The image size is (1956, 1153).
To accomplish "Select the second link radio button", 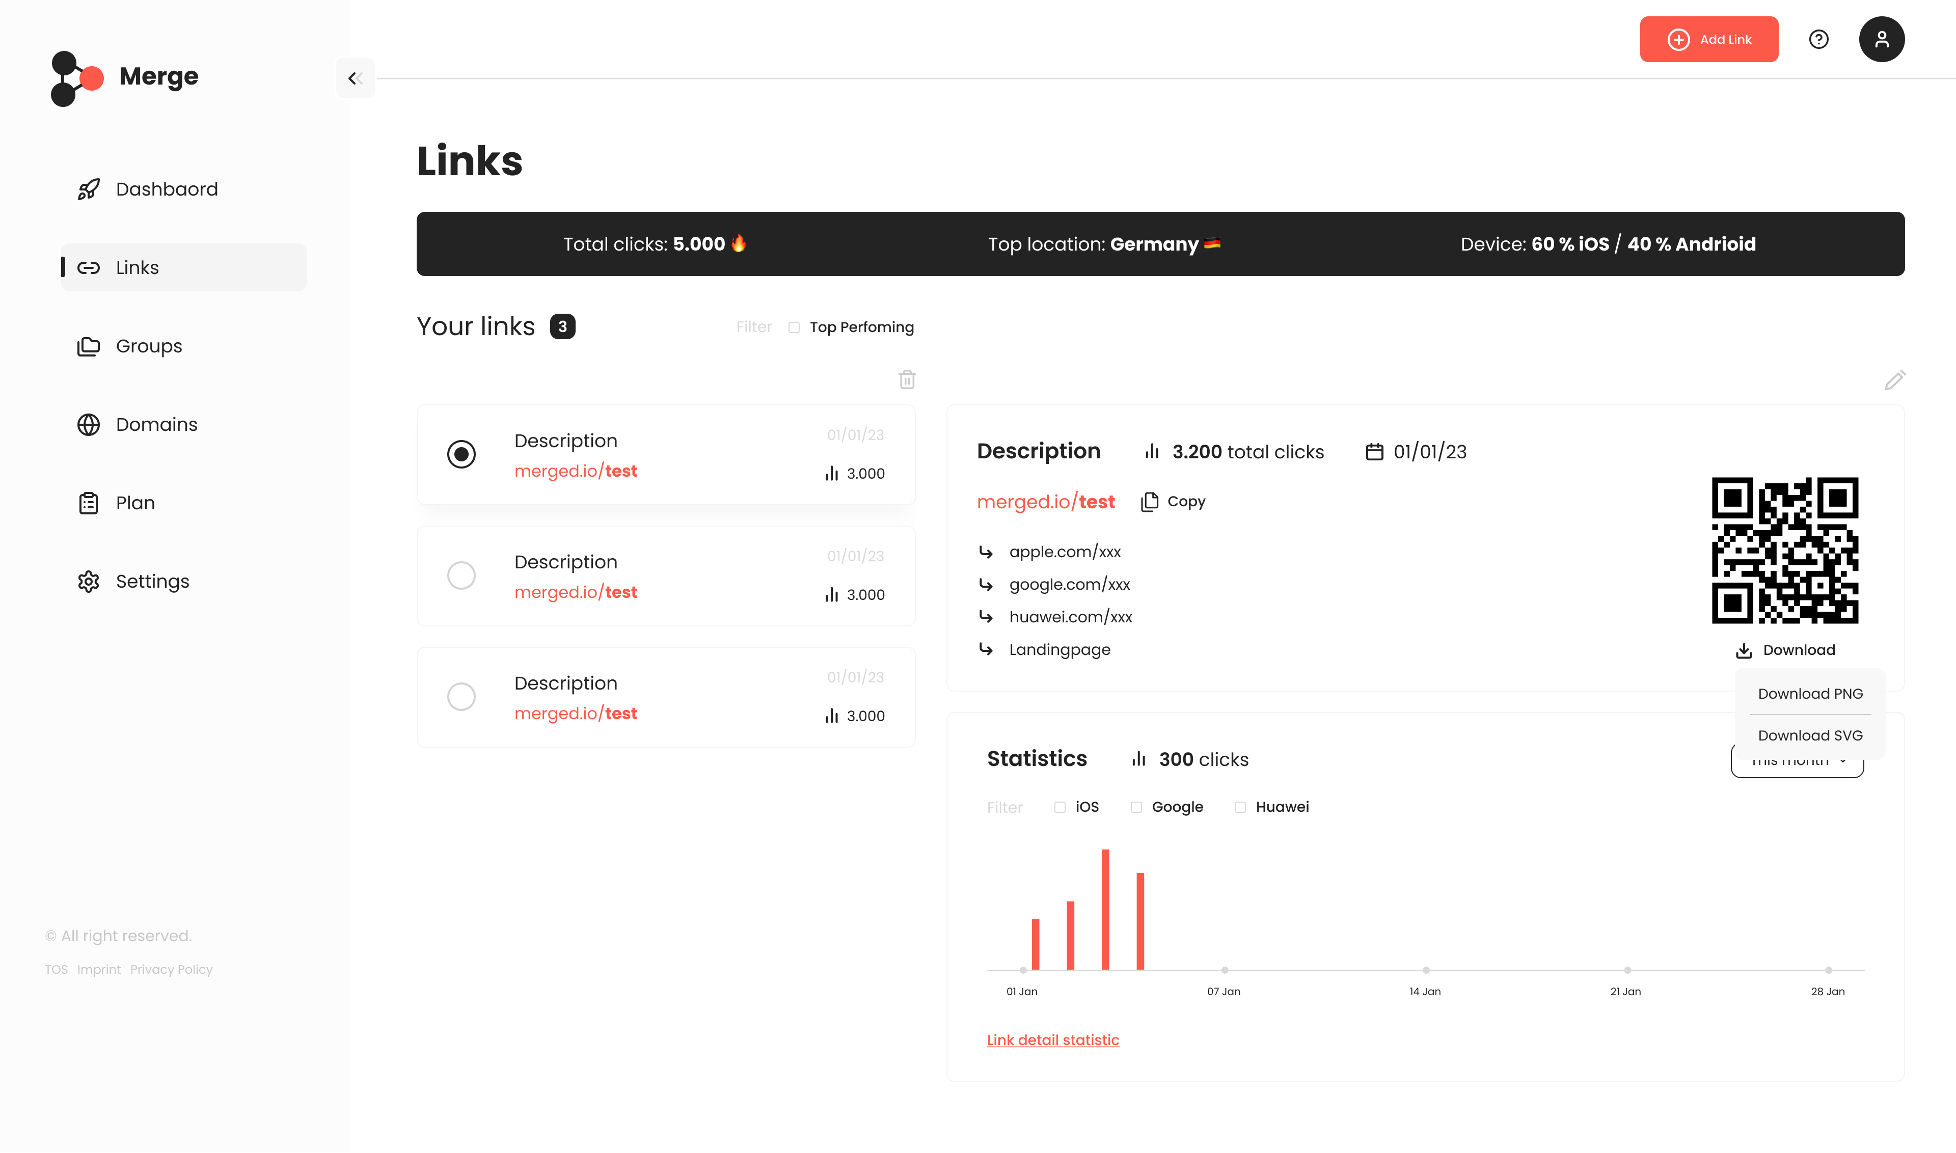I will pyautogui.click(x=461, y=575).
